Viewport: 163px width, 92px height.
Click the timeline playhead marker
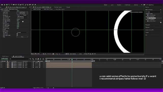point(72,60)
